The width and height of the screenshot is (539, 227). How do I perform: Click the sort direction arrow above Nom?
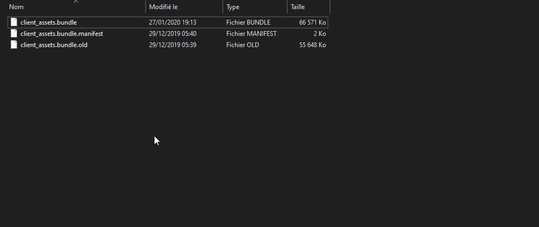coord(76,2)
